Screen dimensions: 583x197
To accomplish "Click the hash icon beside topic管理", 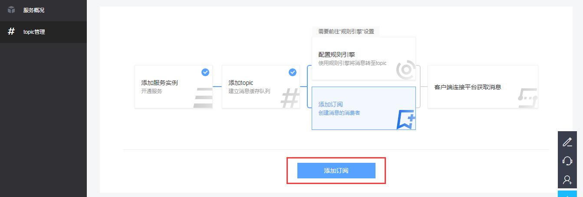I will point(12,32).
